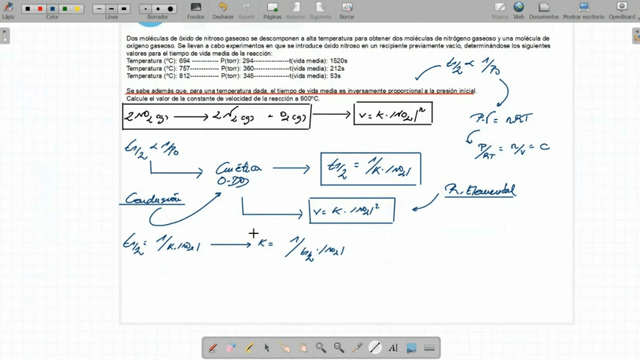Select the green pen color
The image size is (640, 360).
tap(64, 8)
